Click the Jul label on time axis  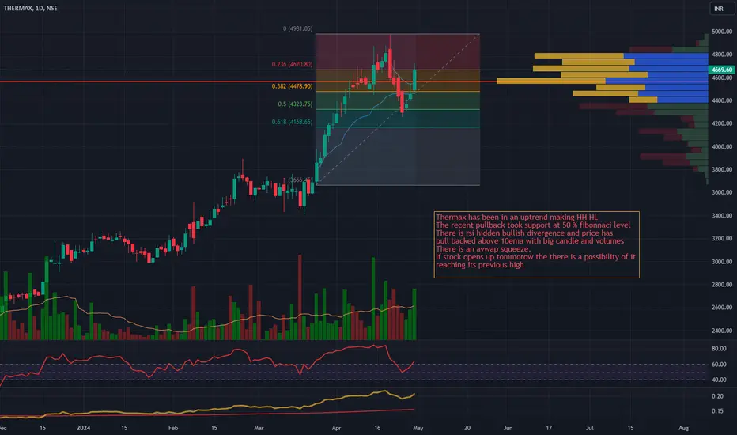[589, 428]
